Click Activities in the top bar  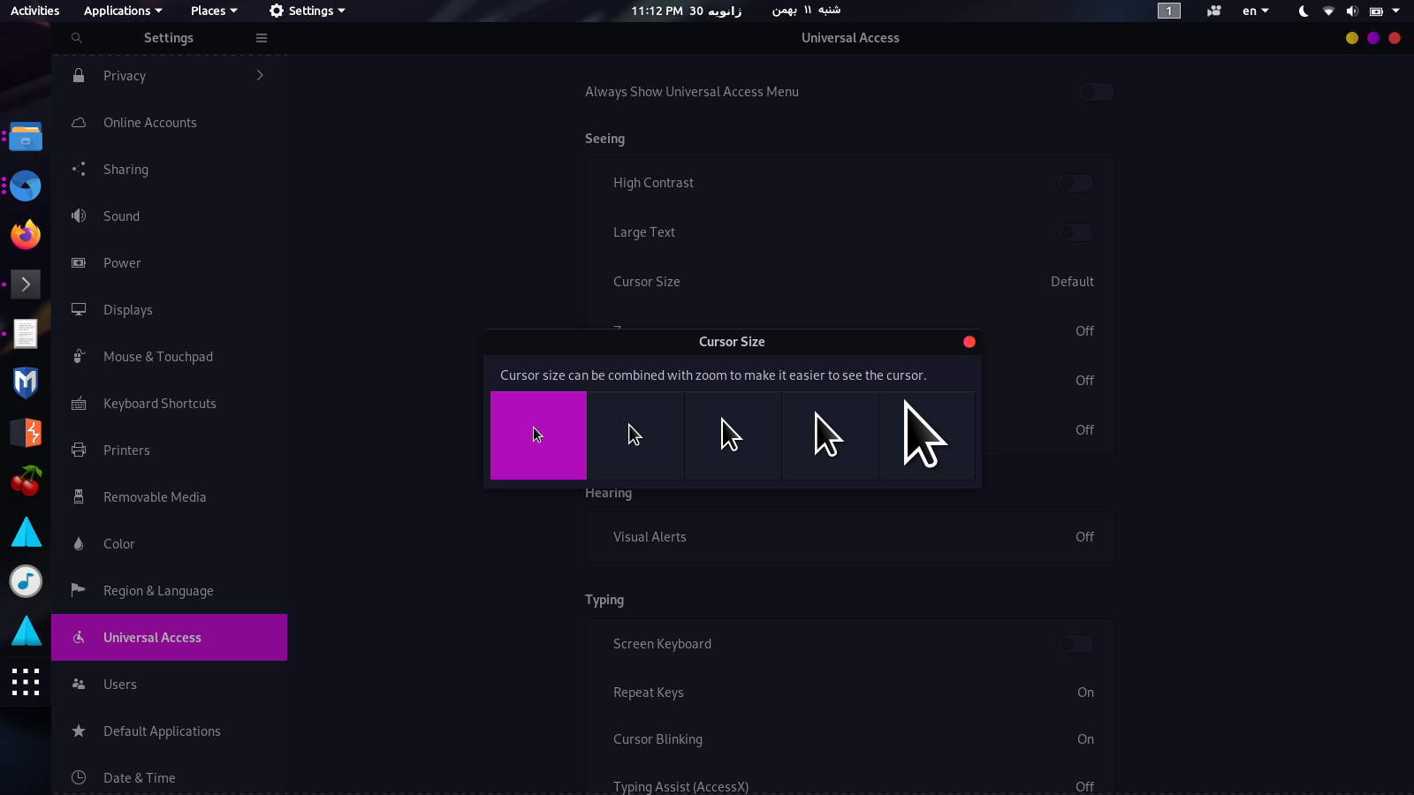click(35, 11)
